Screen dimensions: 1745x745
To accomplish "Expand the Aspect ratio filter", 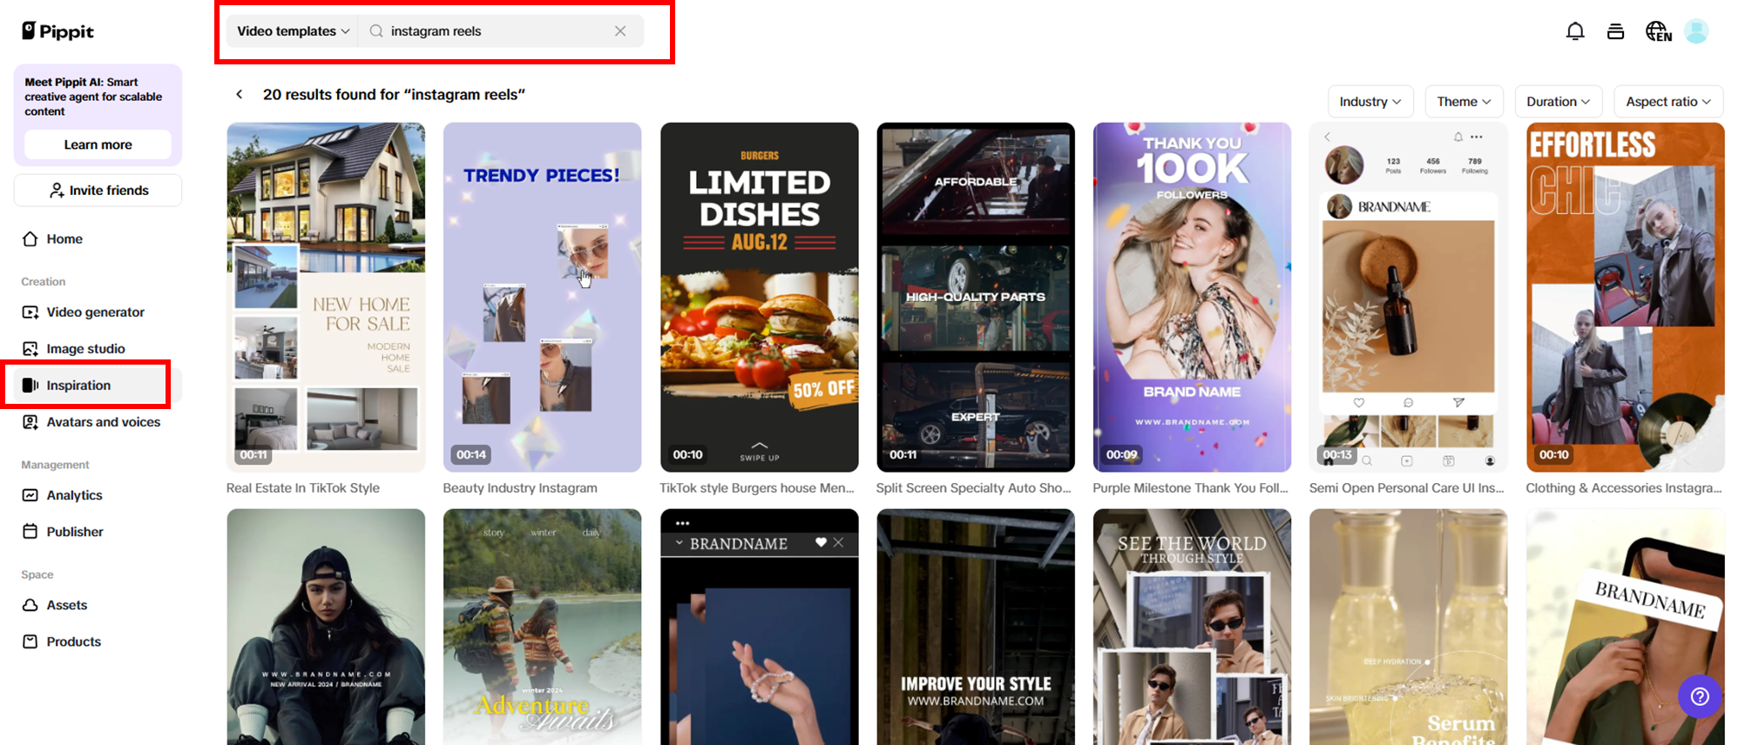I will (1668, 102).
